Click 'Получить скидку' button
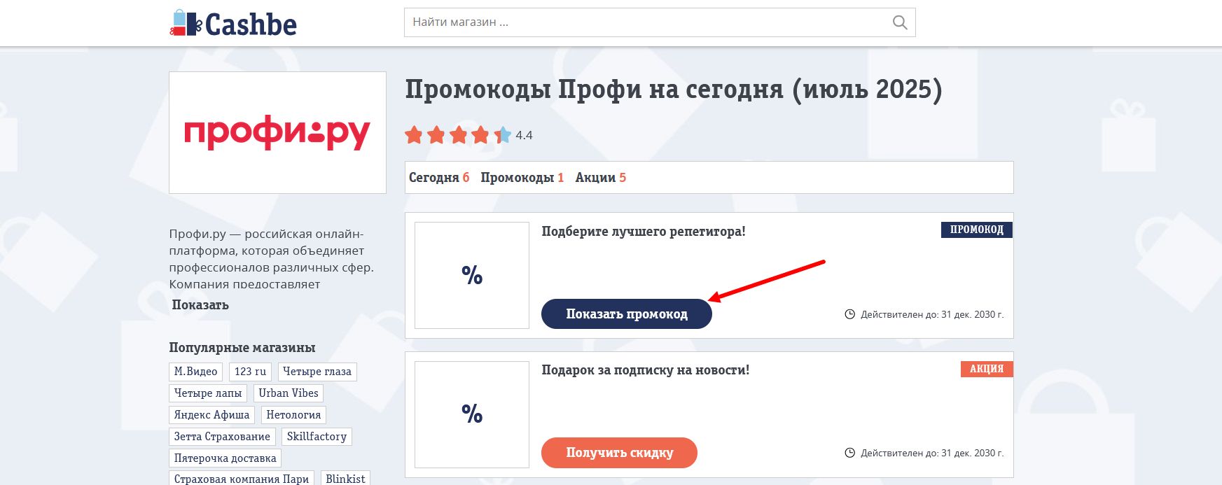Image resolution: width=1222 pixels, height=485 pixels. coord(619,452)
